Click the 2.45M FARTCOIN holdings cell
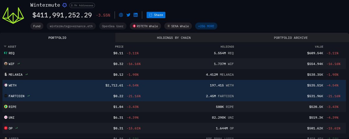The image size is (349, 139). tap(220, 96)
